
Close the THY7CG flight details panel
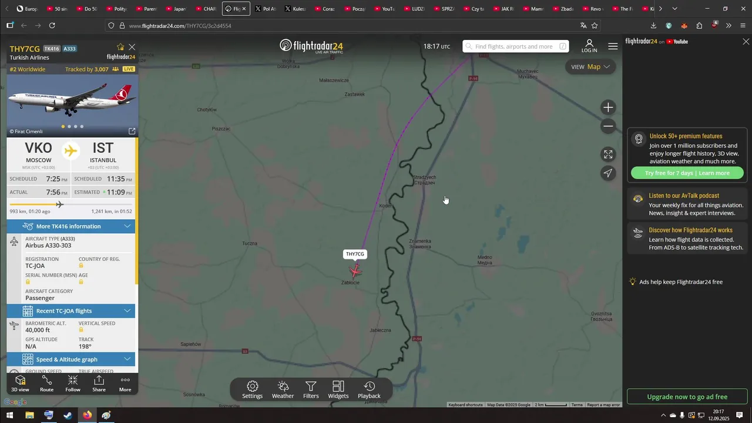coord(132,47)
